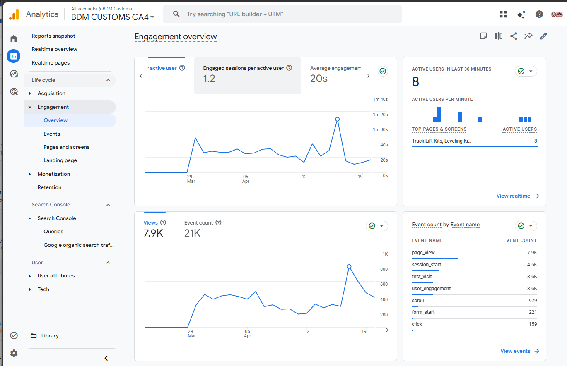Collapse the sidebar navigation with the chevron
This screenshot has width=567, height=366.
tap(106, 358)
